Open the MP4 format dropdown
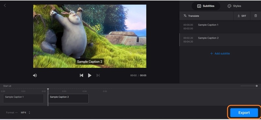The image size is (261, 120). [x=25, y=113]
